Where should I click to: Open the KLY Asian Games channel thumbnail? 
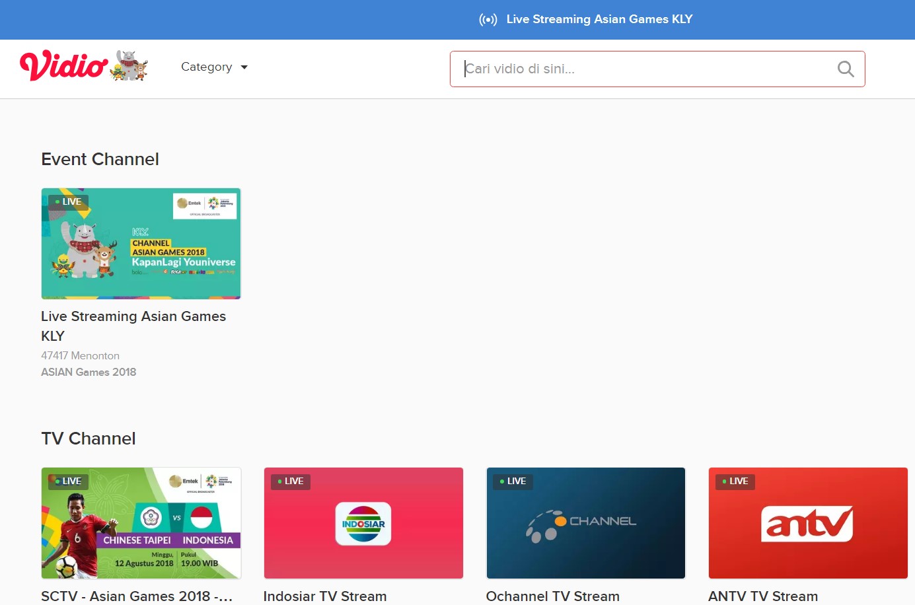click(141, 244)
